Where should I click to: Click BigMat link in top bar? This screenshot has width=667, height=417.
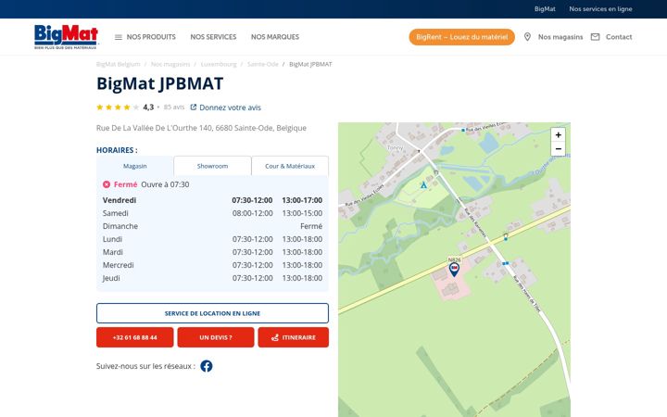(545, 9)
